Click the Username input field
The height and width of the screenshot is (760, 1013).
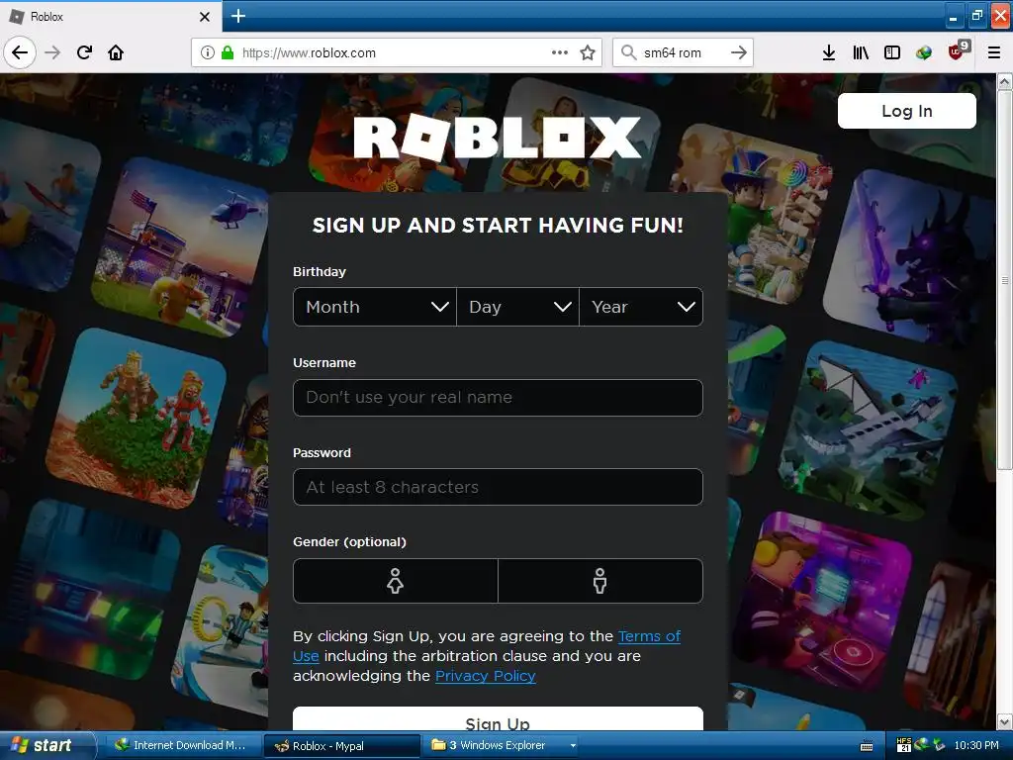pos(499,398)
